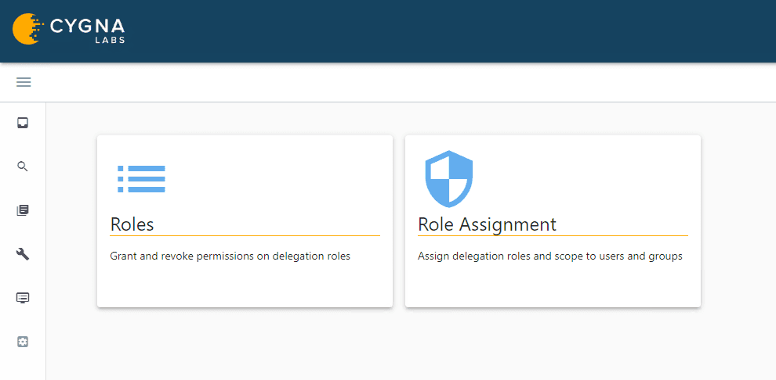Image resolution: width=776 pixels, height=380 pixels.
Task: Click the LABS text under CYGNA
Action: click(108, 40)
